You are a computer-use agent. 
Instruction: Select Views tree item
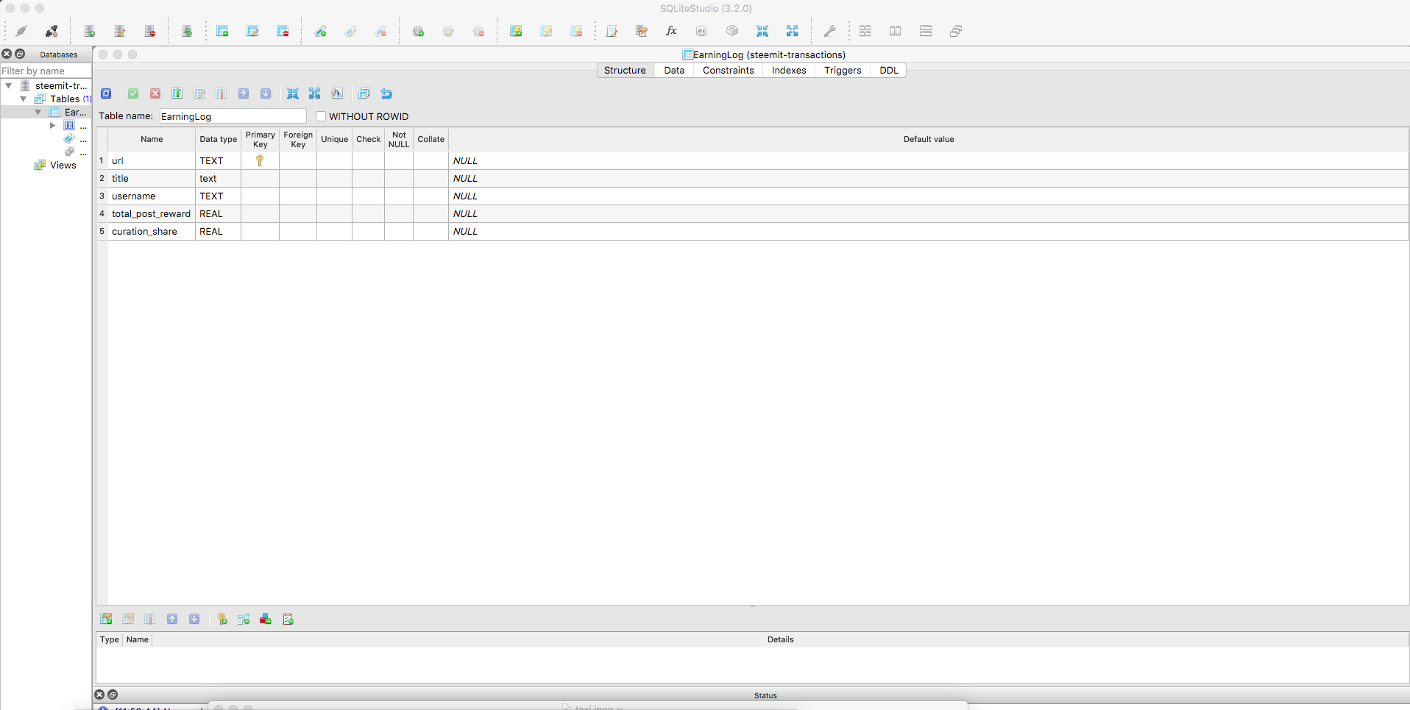pyautogui.click(x=63, y=165)
